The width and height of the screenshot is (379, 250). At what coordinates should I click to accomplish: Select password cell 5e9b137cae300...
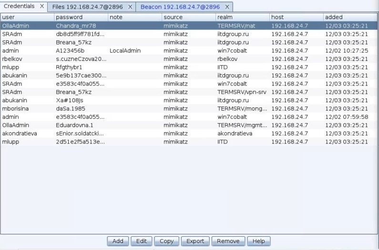[81, 76]
